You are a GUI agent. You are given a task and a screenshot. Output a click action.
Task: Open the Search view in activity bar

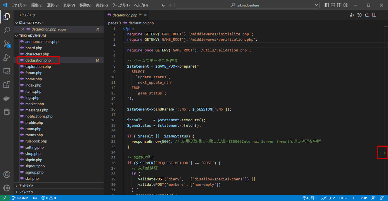point(6,30)
